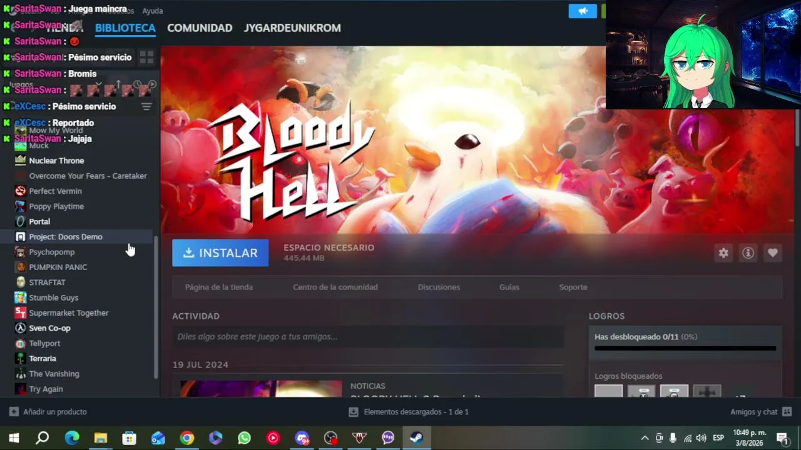Click 'Elementos descargados - 1 de 1'
Image resolution: width=801 pixels, height=450 pixels.
(x=416, y=412)
